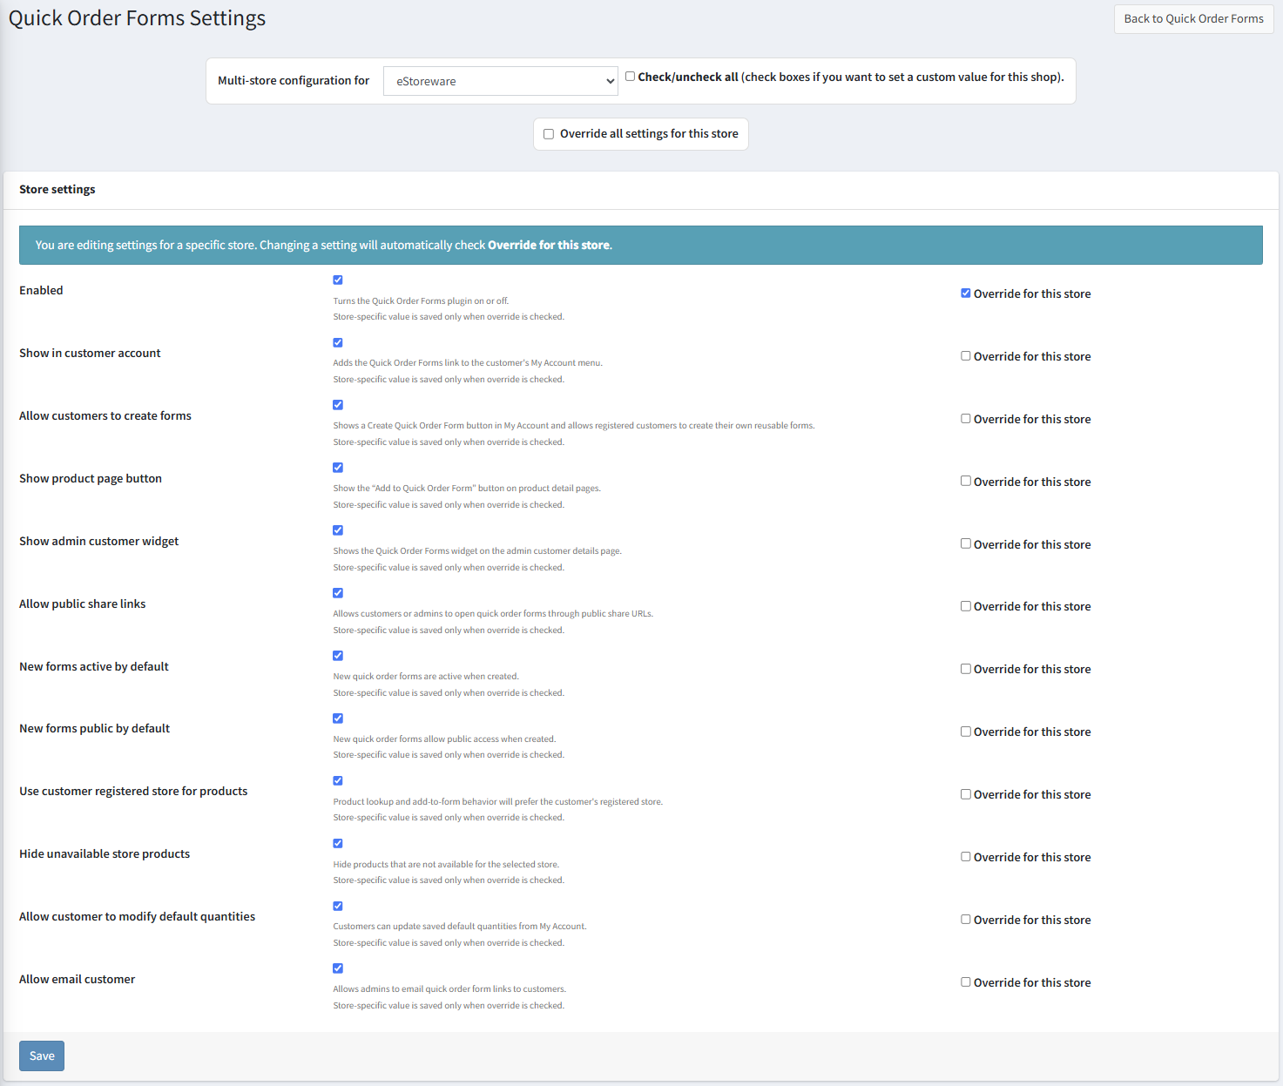Check Override for Use customer registered store
Viewport: 1283px width, 1086px height.
(966, 794)
